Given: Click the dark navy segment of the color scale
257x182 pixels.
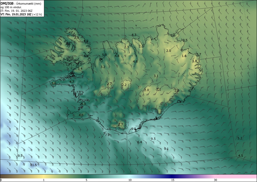Looking at the screenshot, I should click(x=172, y=176).
